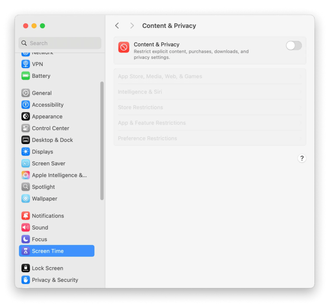Click the Privacy & Security hand icon
Image resolution: width=327 pixels, height=308 pixels.
(x=25, y=280)
